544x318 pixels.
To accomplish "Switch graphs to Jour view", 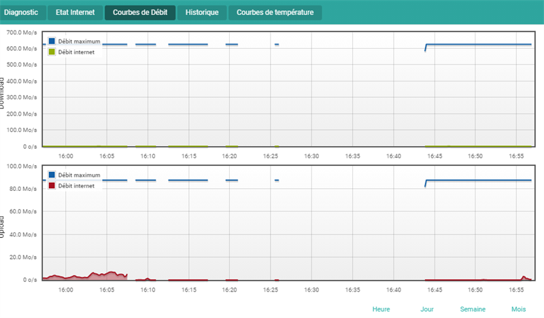I will click(427, 309).
